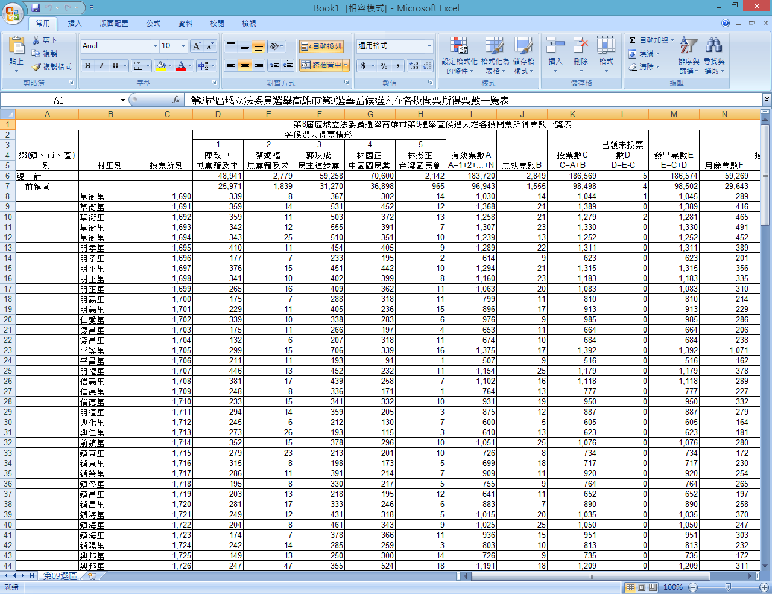This screenshot has width=772, height=594.
Task: Select the 第09選區 sheet tab
Action: (60, 576)
